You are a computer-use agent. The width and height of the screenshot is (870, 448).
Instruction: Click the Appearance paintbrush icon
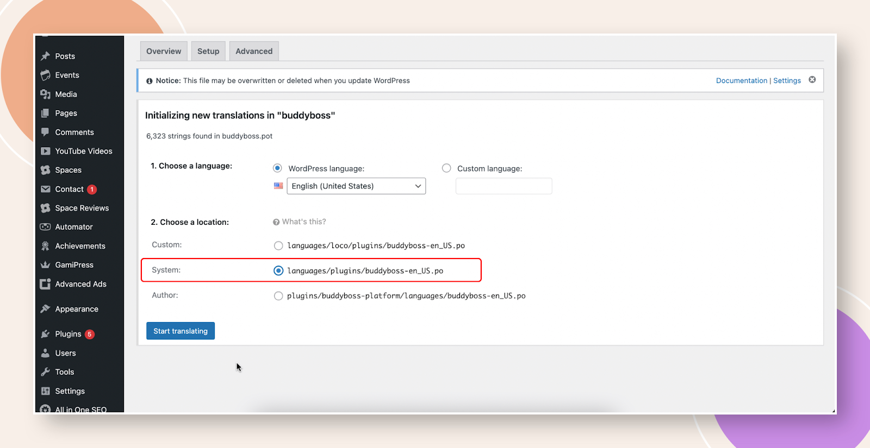tap(46, 309)
